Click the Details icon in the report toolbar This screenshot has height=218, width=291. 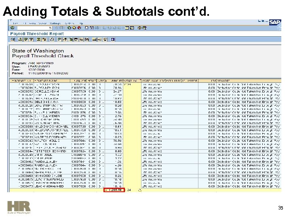(x=13, y=39)
